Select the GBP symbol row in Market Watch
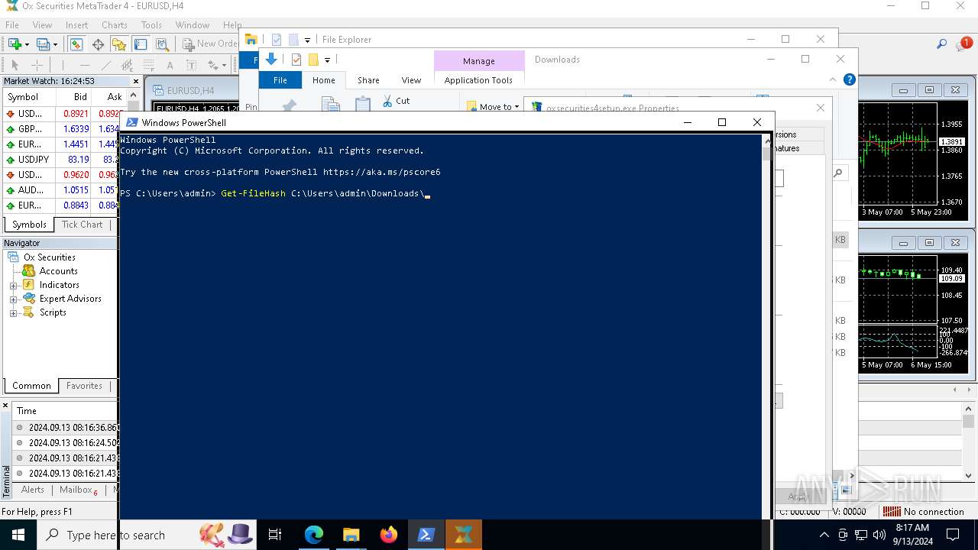Screen dimensions: 978x550 pyautogui.click(x=63, y=129)
